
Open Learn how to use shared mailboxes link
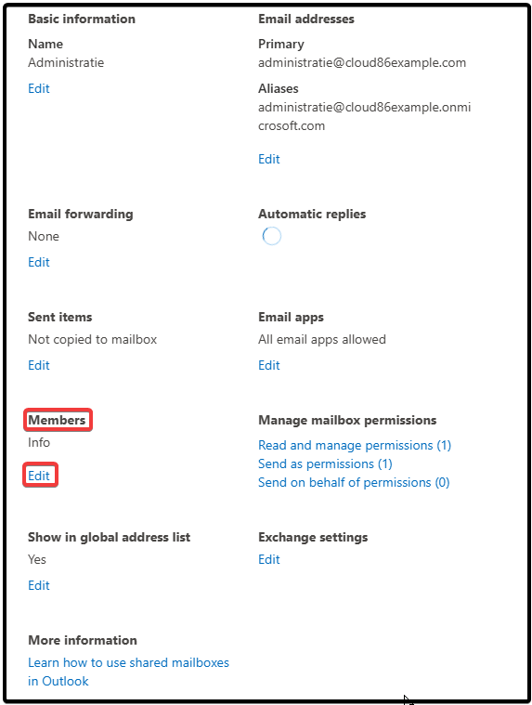pos(128,672)
